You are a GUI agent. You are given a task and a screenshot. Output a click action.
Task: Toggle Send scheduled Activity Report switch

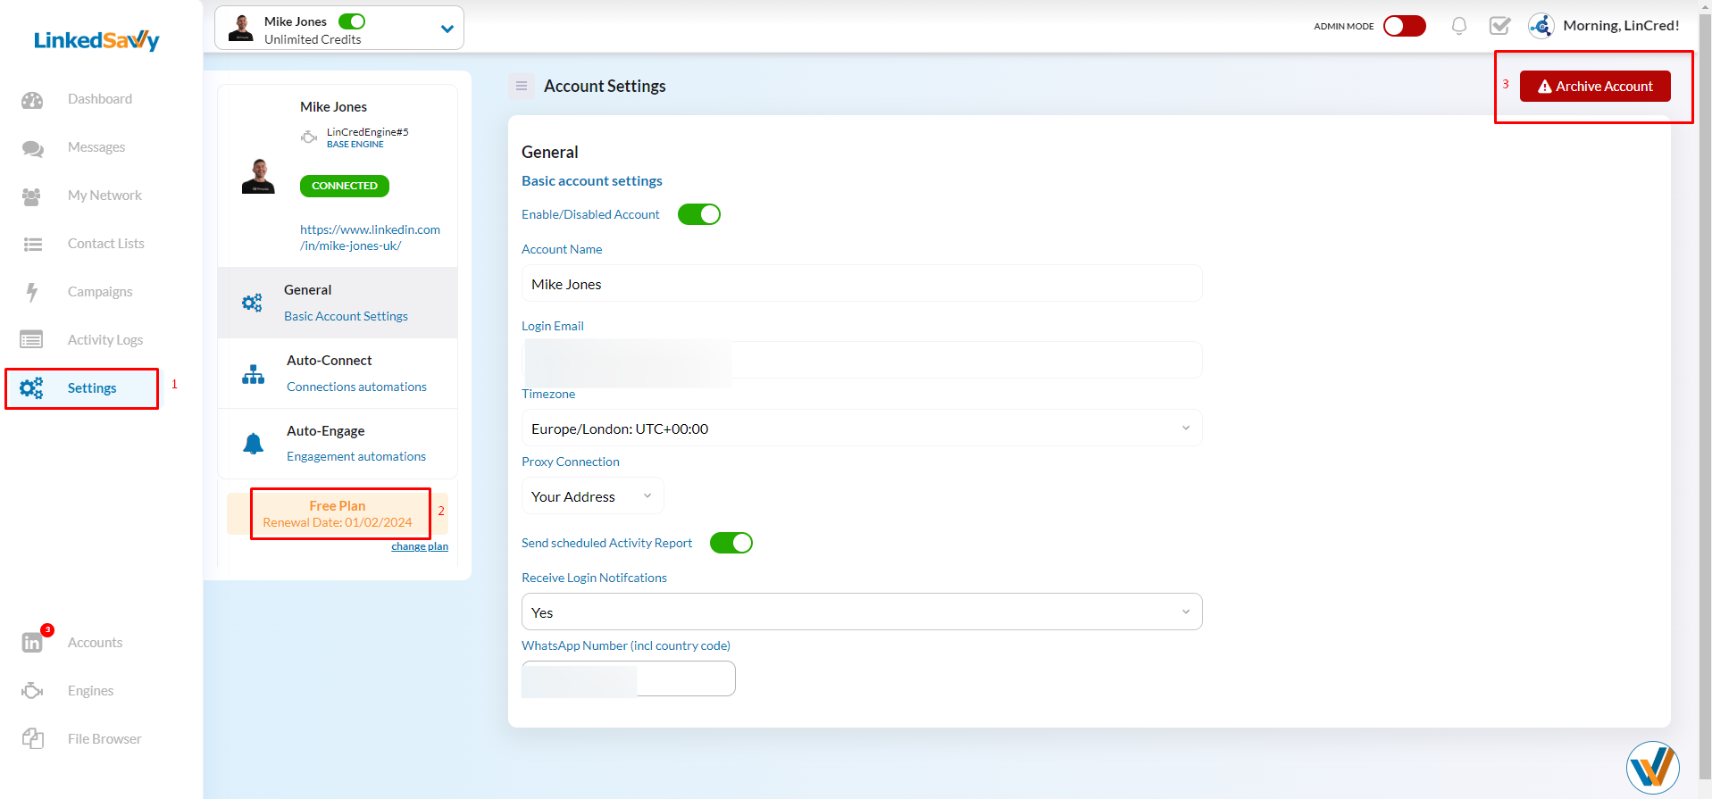pos(731,543)
